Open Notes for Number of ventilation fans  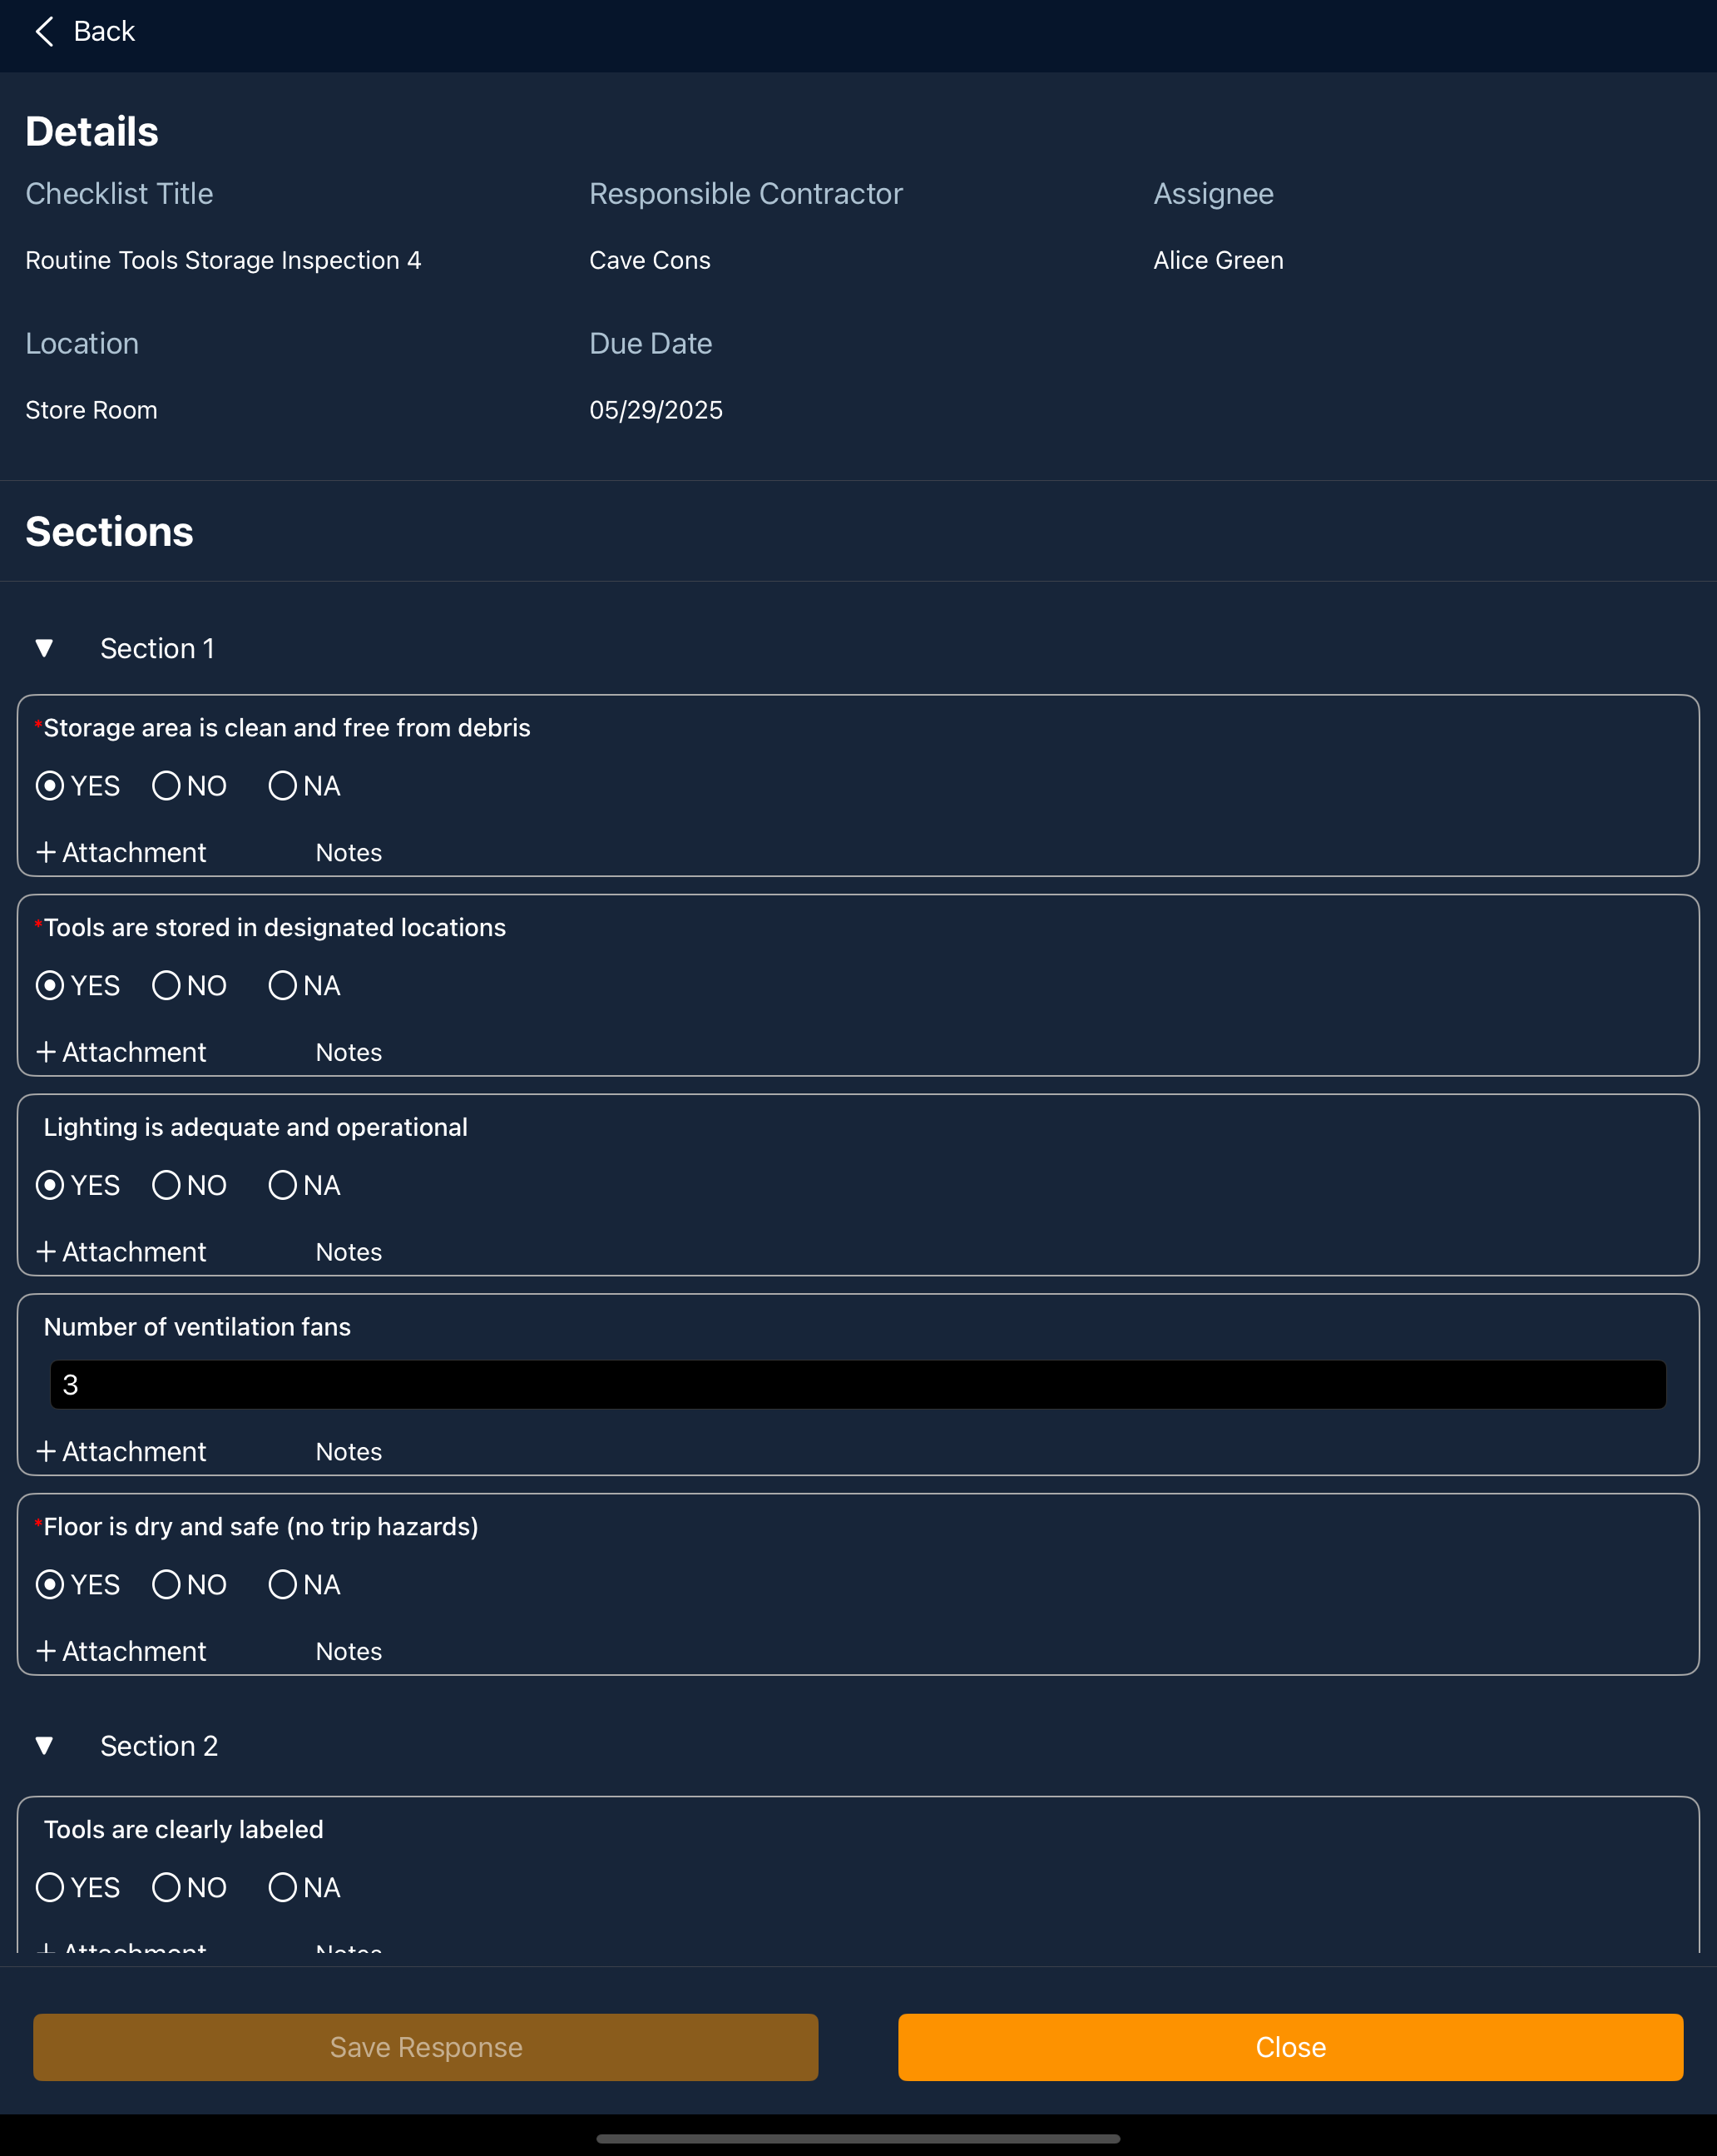pyautogui.click(x=349, y=1452)
